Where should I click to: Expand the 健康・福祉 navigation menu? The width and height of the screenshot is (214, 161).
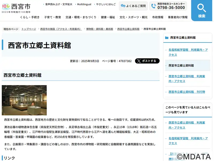[108, 17]
